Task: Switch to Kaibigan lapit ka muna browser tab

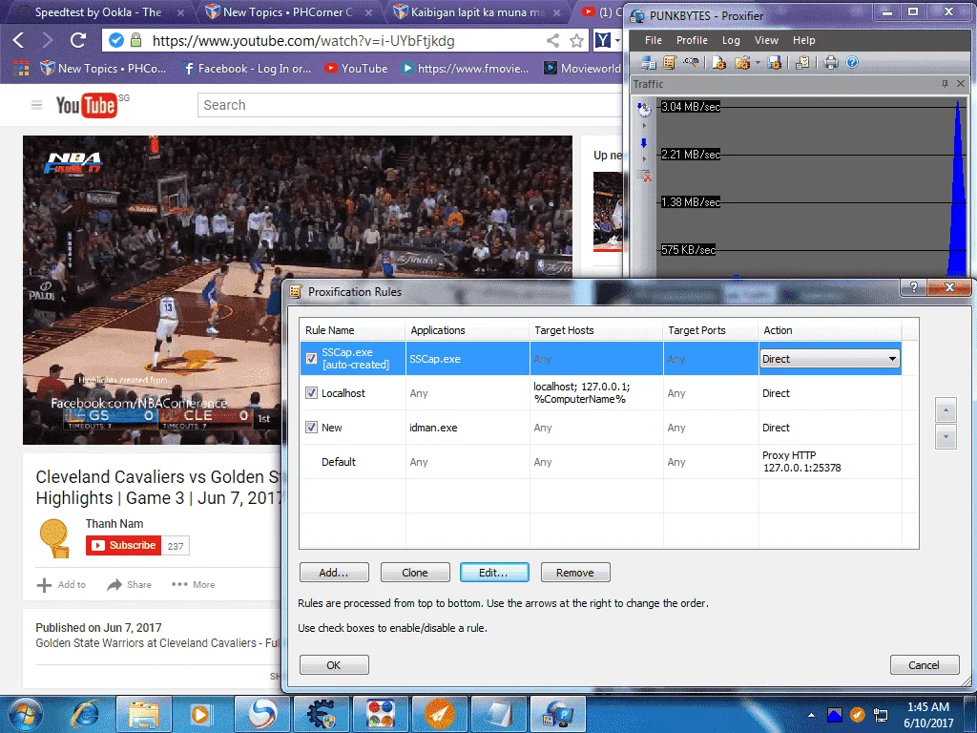Action: click(x=477, y=11)
